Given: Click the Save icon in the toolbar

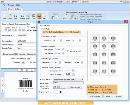Looking at the screenshot, I should pos(16,16).
